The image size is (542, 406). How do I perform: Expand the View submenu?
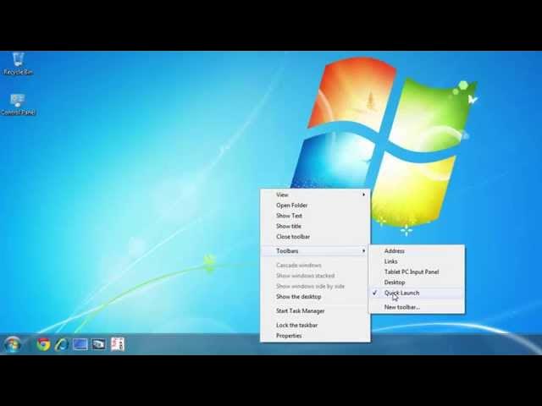(315, 195)
